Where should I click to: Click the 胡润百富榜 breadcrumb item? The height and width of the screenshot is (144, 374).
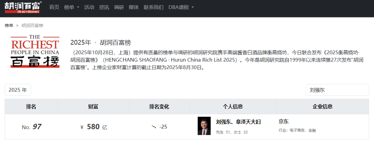point(33,26)
